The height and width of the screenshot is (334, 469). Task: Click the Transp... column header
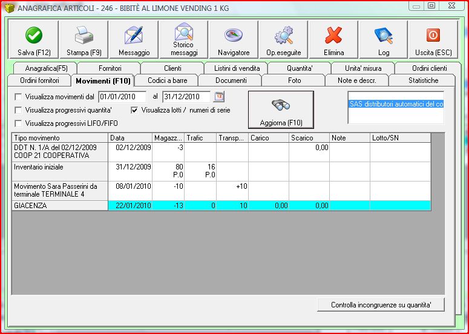coord(232,138)
